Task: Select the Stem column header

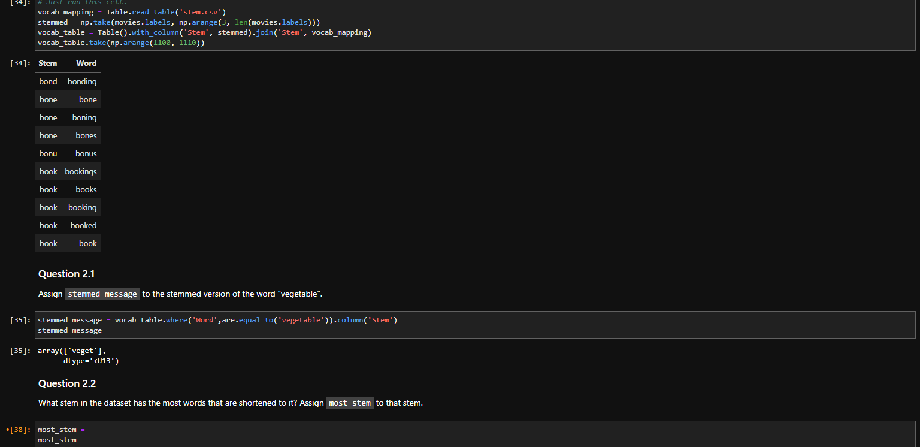Action: (47, 63)
